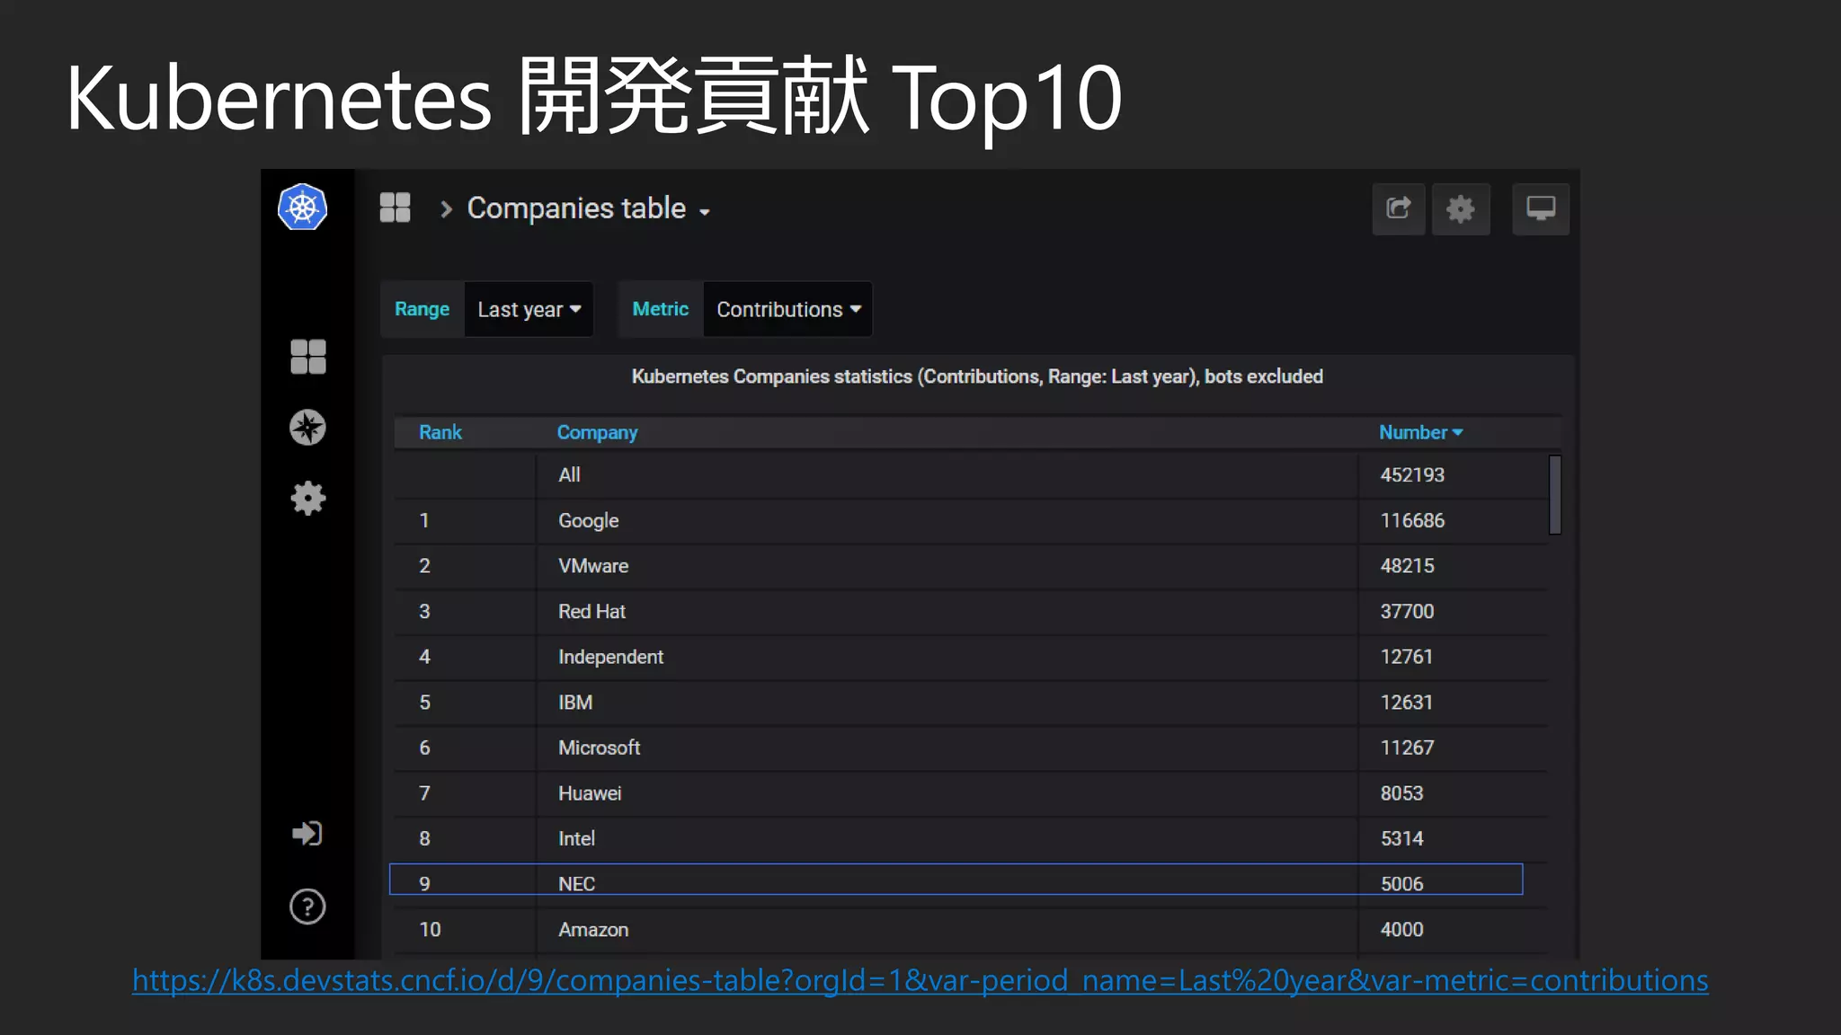1841x1035 pixels.
Task: Select the Red Hat company cell
Action: [x=947, y=612]
